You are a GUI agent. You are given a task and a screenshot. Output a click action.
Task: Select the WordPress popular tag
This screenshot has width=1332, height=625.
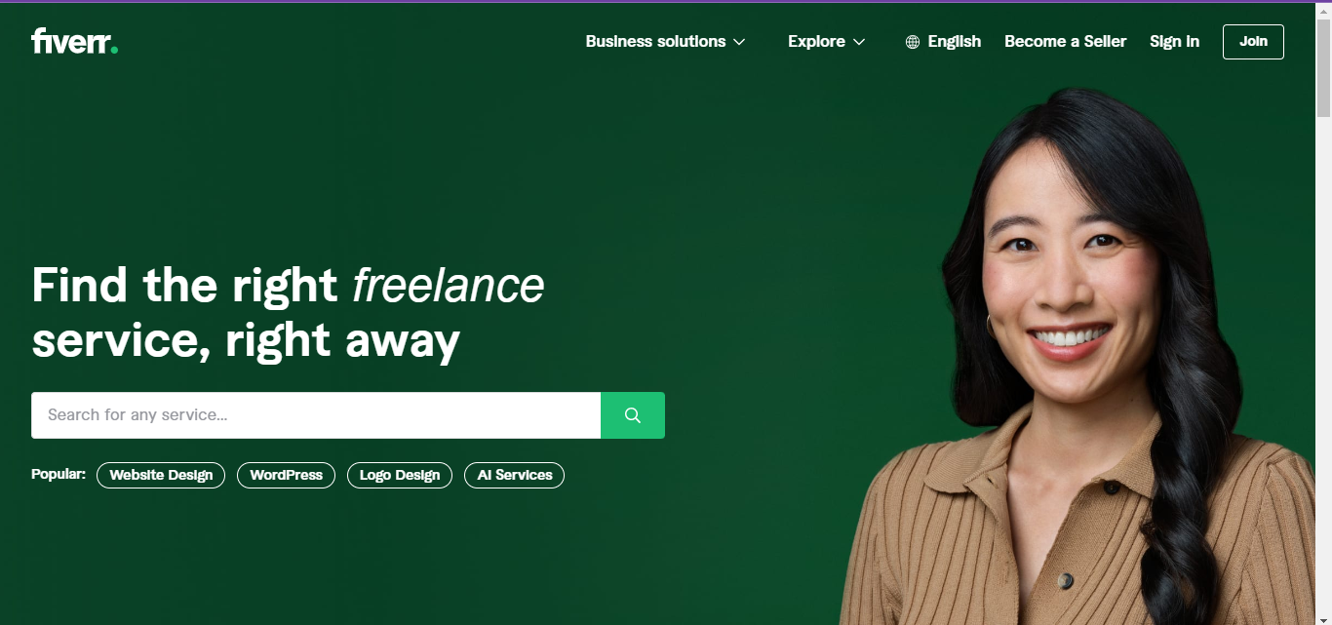pos(286,476)
